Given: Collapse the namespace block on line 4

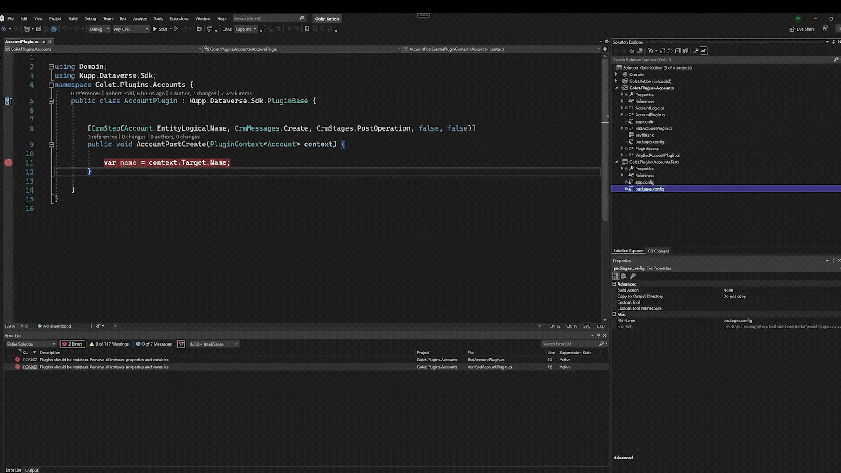Looking at the screenshot, I should (x=51, y=85).
